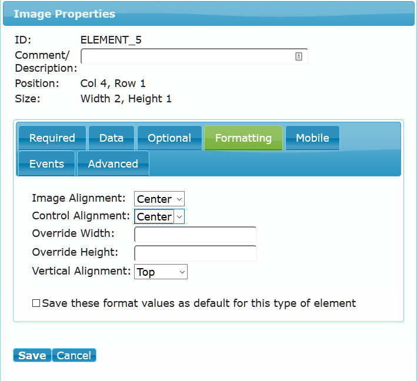Screen dimensions: 417x381
Task: Open the Image Alignment dropdown
Action: (159, 199)
